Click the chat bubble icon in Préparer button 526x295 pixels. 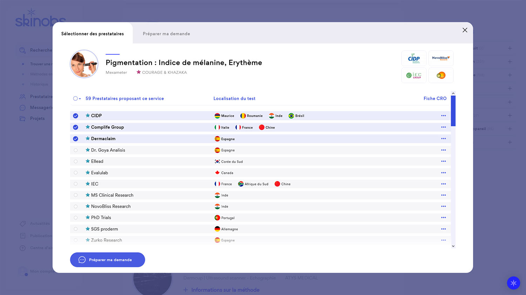coord(82,260)
